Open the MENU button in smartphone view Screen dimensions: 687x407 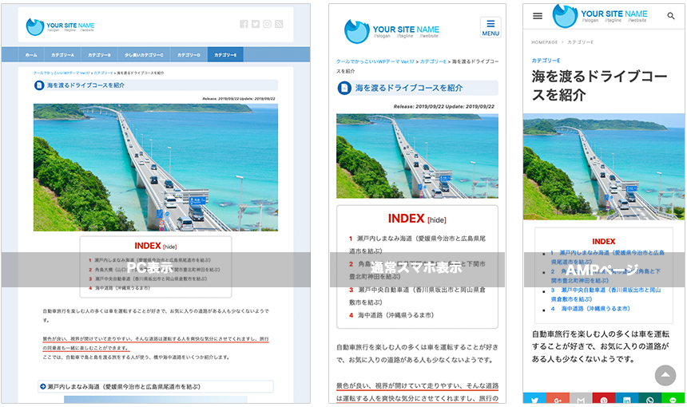490,28
